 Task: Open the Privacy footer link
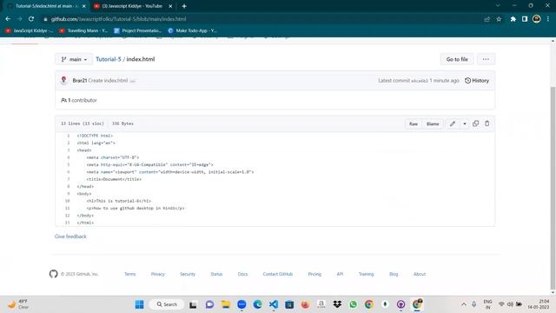(158, 274)
